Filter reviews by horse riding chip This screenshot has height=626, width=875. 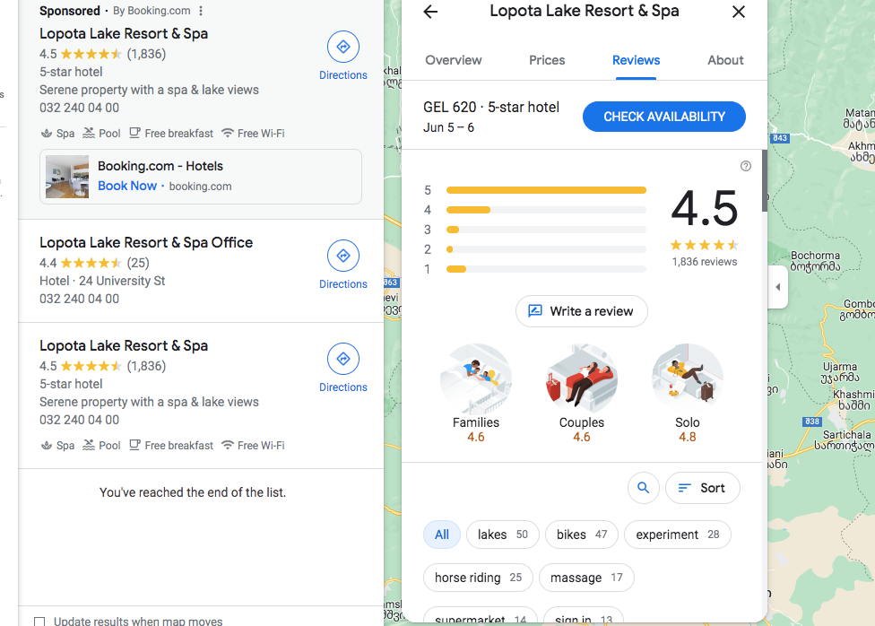click(478, 578)
